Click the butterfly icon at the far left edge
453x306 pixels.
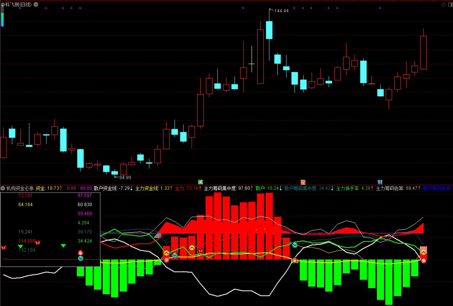tap(3, 247)
